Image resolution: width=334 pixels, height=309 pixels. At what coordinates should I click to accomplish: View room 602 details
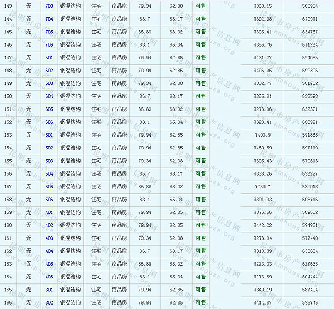coord(49,71)
